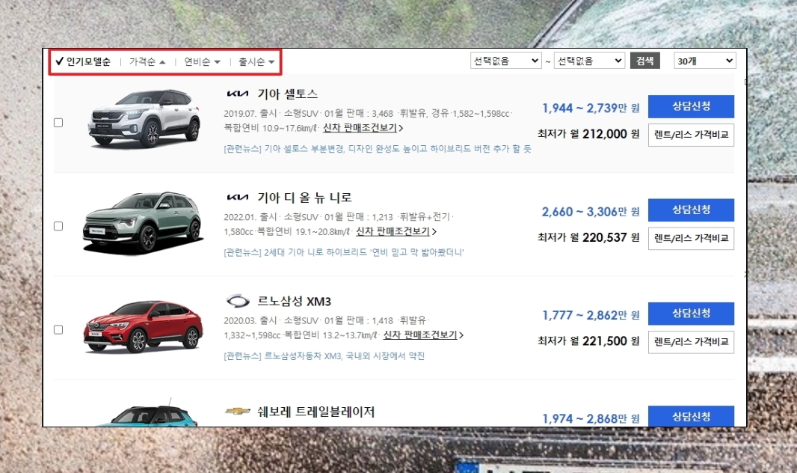The width and height of the screenshot is (797, 473).
Task: Click the price 1,777 ~ 2,862만 원
Action: (x=591, y=315)
